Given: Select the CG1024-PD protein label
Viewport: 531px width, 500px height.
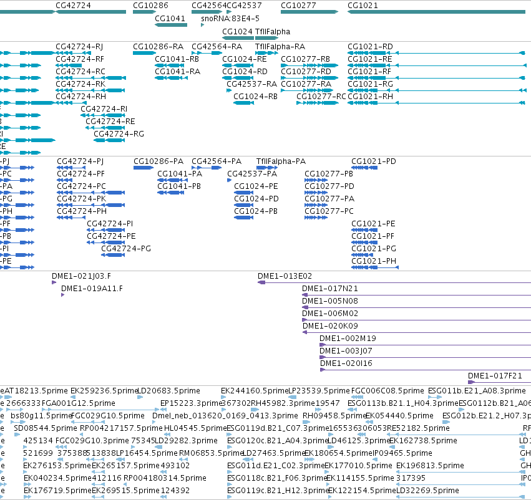Looking at the screenshot, I should coord(256,199).
